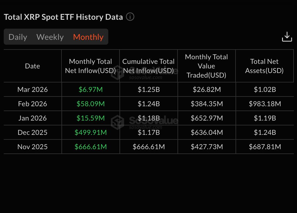This screenshot has width=297, height=213.
Task: Sort by Monthly Total Net Inflow column
Action: click(90, 66)
